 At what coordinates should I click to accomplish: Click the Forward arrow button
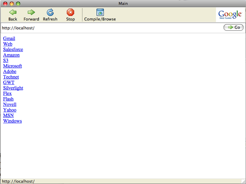(x=31, y=15)
